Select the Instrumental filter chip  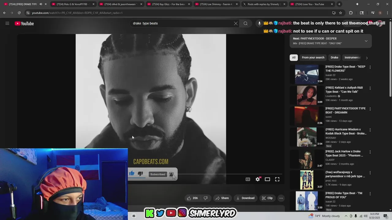coord(352,57)
